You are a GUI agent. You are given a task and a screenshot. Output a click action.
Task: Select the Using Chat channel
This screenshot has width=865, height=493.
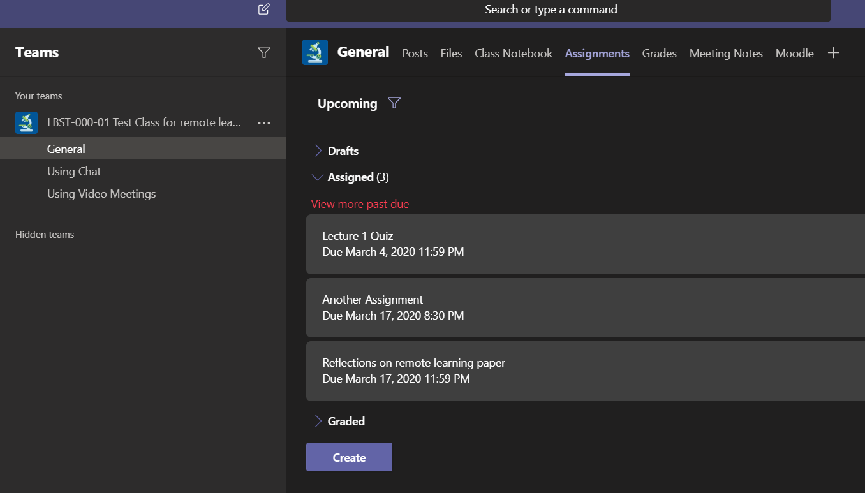click(x=74, y=172)
